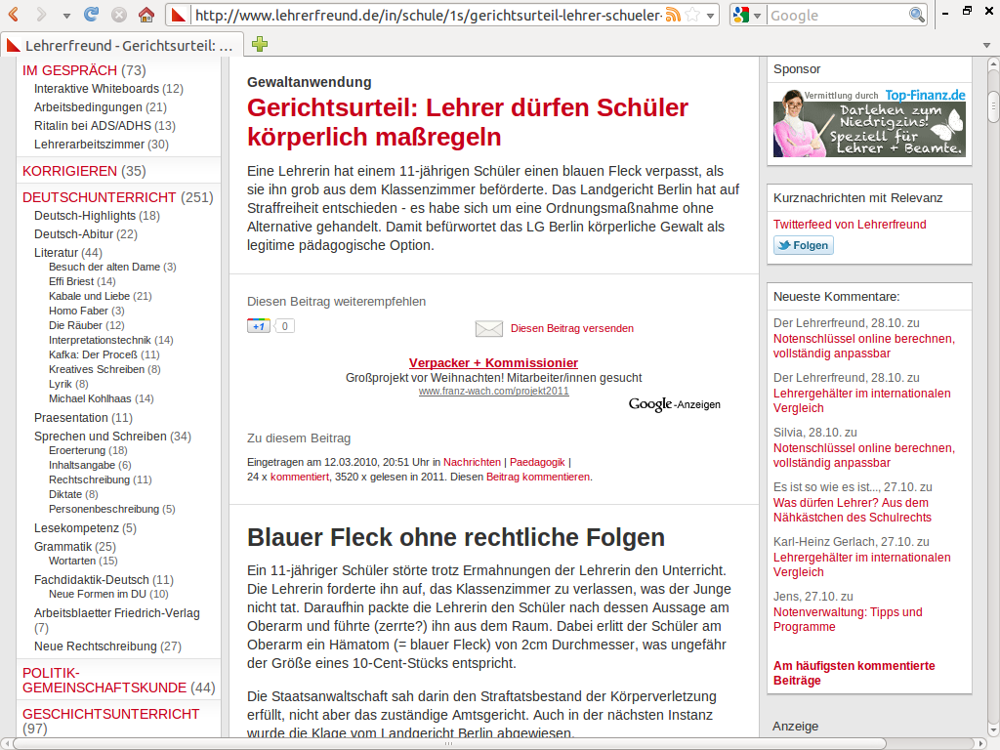
Task: Open Kafka: Der Proceß link
Action: tap(93, 354)
